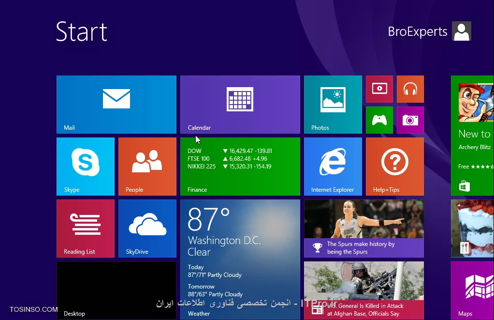Open the Calendar tile

coord(240,105)
